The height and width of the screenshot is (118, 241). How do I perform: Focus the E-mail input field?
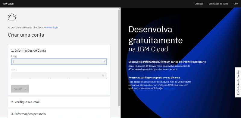(x=59, y=62)
